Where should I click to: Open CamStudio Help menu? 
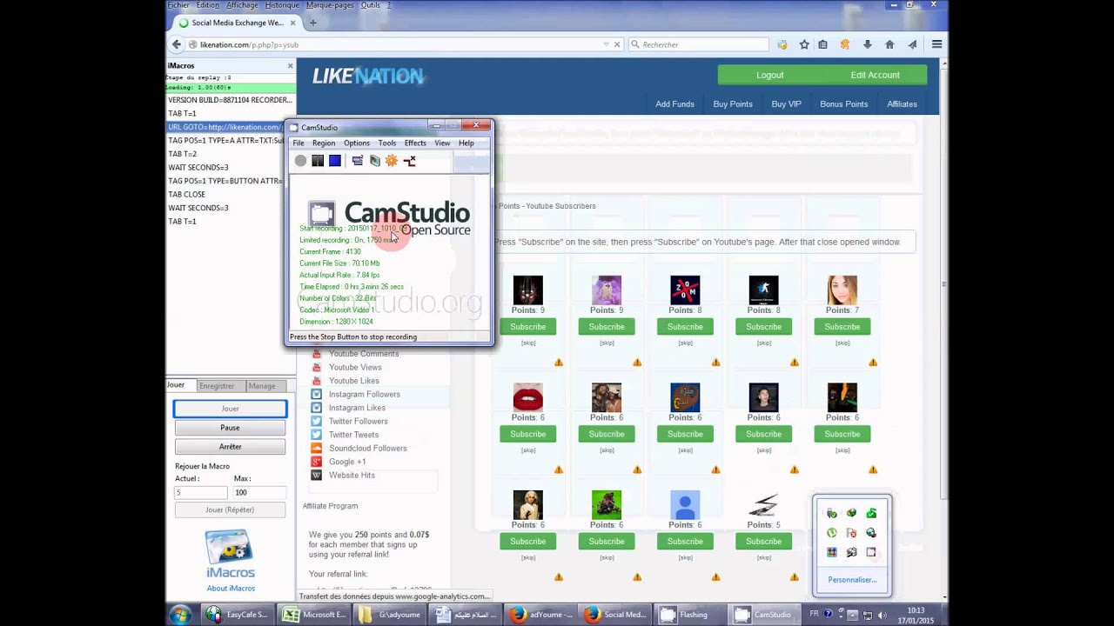(x=466, y=143)
